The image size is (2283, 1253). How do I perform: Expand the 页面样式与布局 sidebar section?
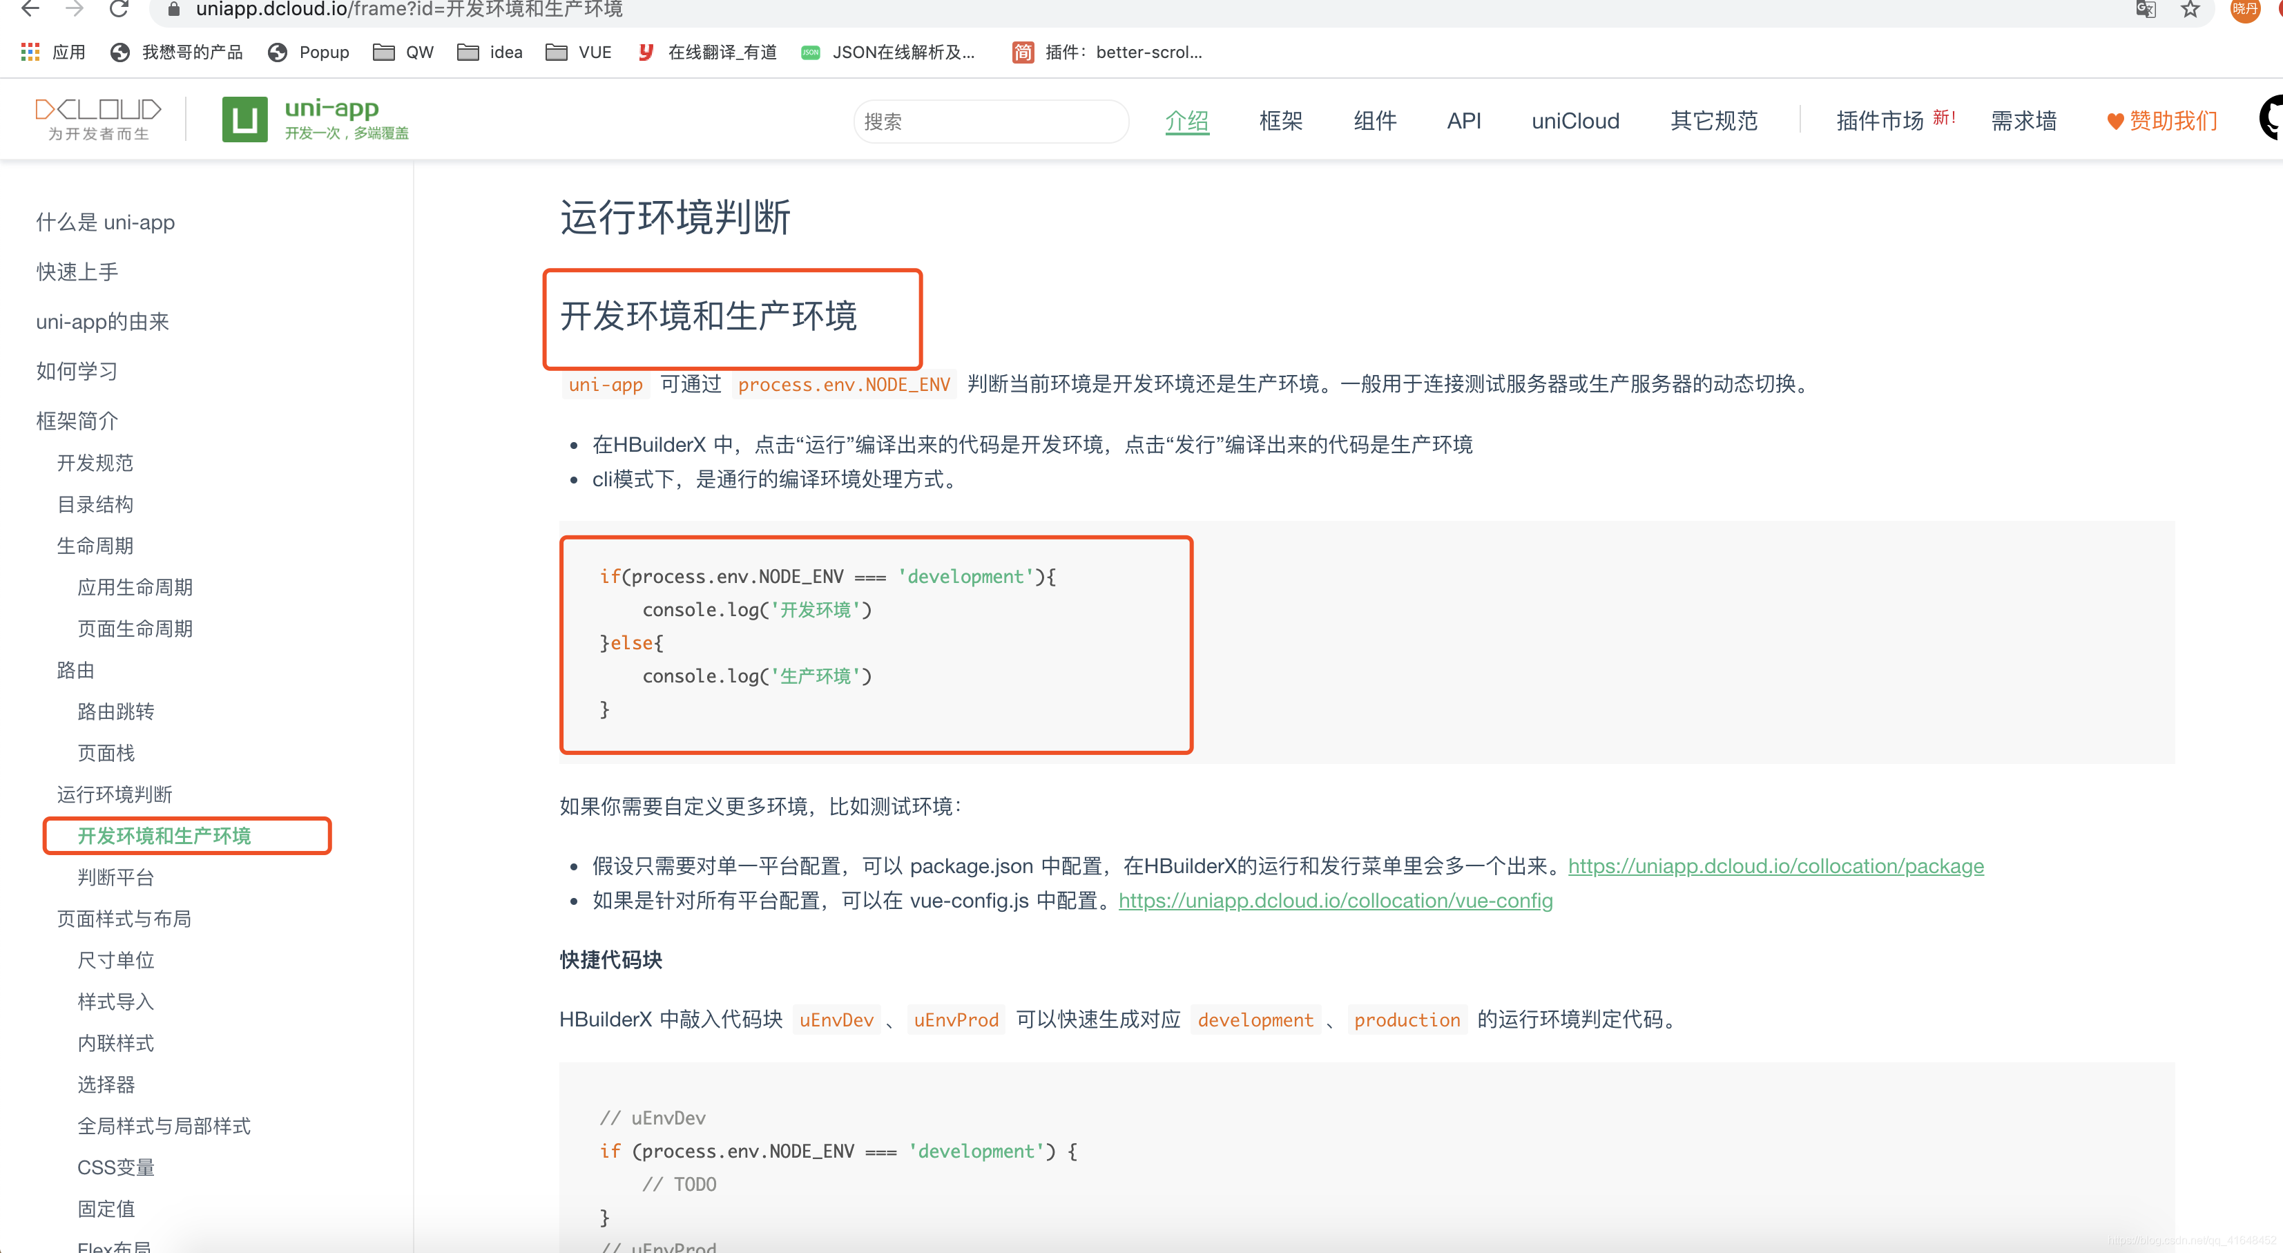pos(124,919)
